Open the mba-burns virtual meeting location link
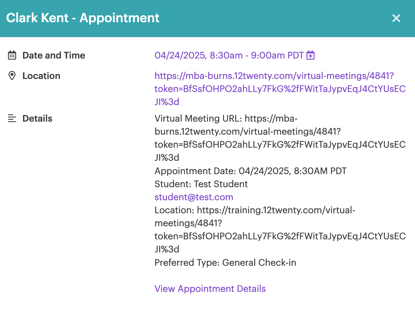415x325 pixels. tap(280, 89)
